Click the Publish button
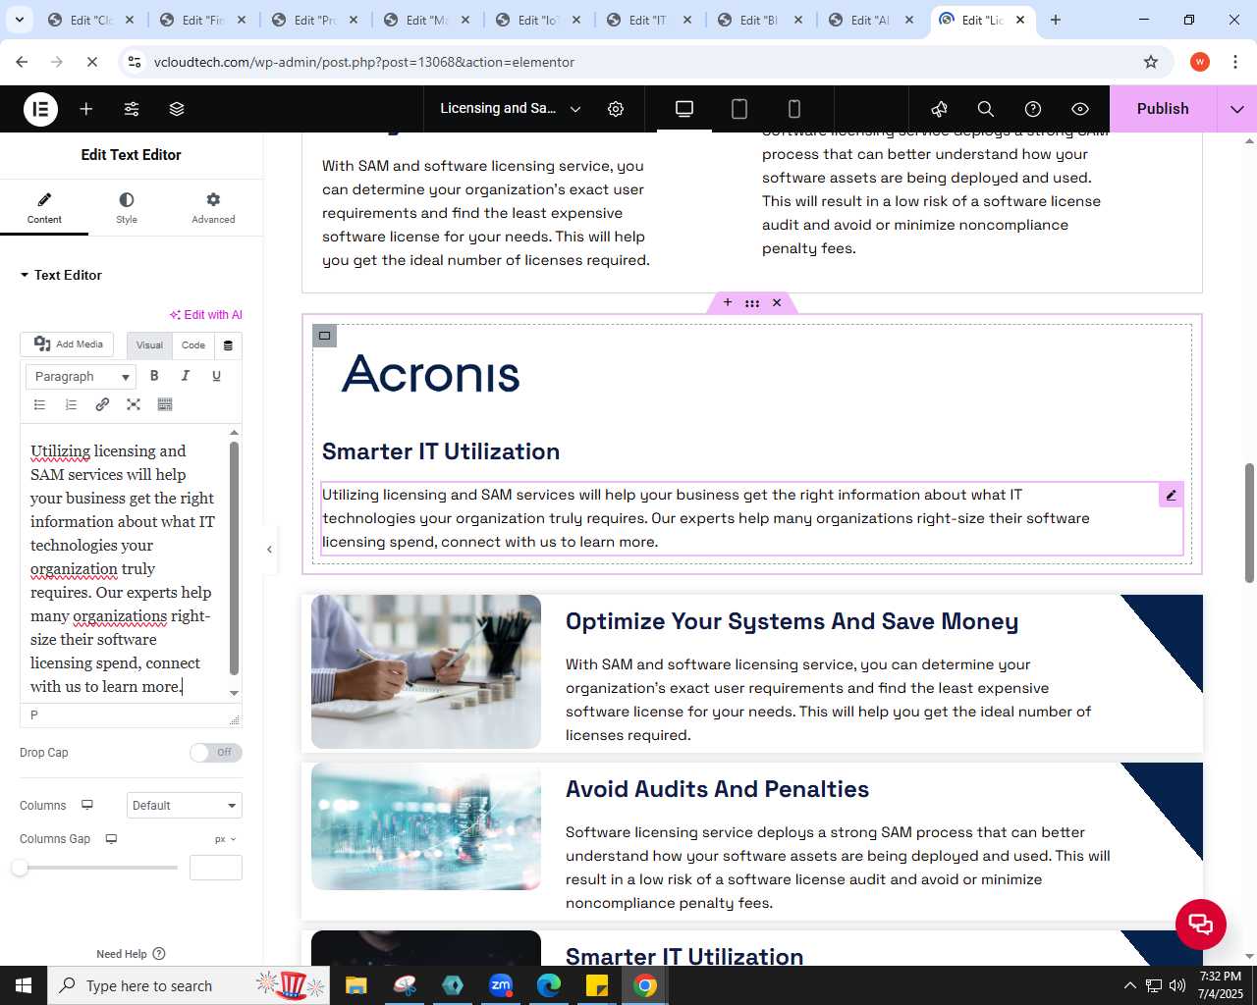Viewport: 1257px width, 1005px height. click(1163, 109)
